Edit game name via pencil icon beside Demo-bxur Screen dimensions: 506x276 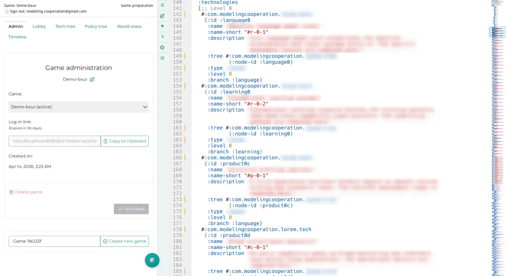(x=92, y=79)
